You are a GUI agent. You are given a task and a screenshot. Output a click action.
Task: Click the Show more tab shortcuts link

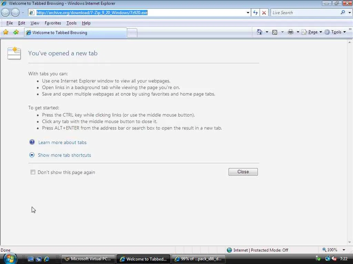point(64,155)
